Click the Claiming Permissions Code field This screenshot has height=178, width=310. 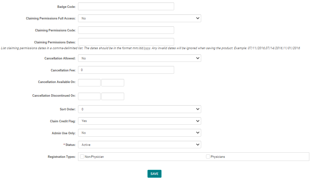(126, 30)
